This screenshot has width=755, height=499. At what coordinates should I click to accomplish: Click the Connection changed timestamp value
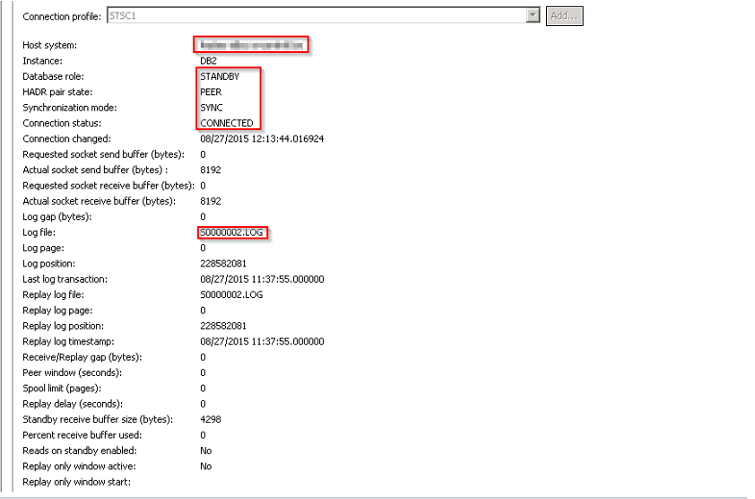[262, 139]
